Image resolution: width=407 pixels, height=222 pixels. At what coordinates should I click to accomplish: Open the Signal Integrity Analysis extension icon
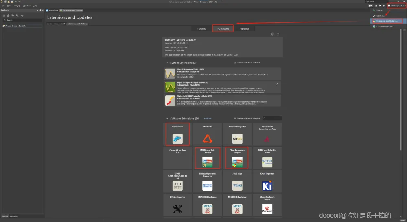[170, 87]
